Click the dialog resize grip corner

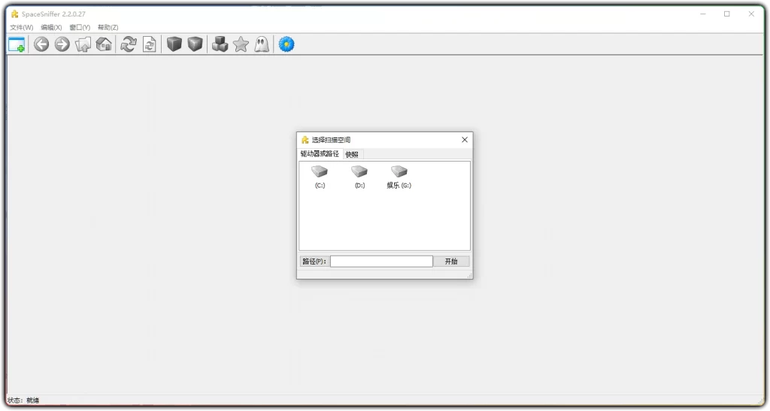coord(470,276)
